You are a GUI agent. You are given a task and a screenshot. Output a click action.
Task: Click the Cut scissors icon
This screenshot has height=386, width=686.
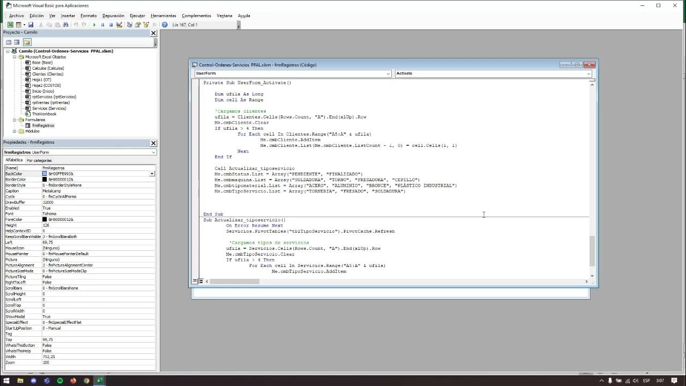pos(41,25)
